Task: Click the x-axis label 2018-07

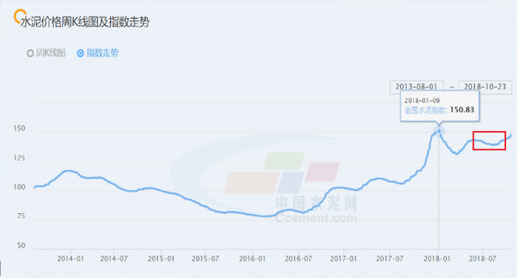Action: (482, 259)
